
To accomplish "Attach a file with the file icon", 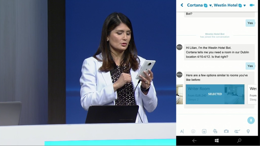I will [215, 131].
